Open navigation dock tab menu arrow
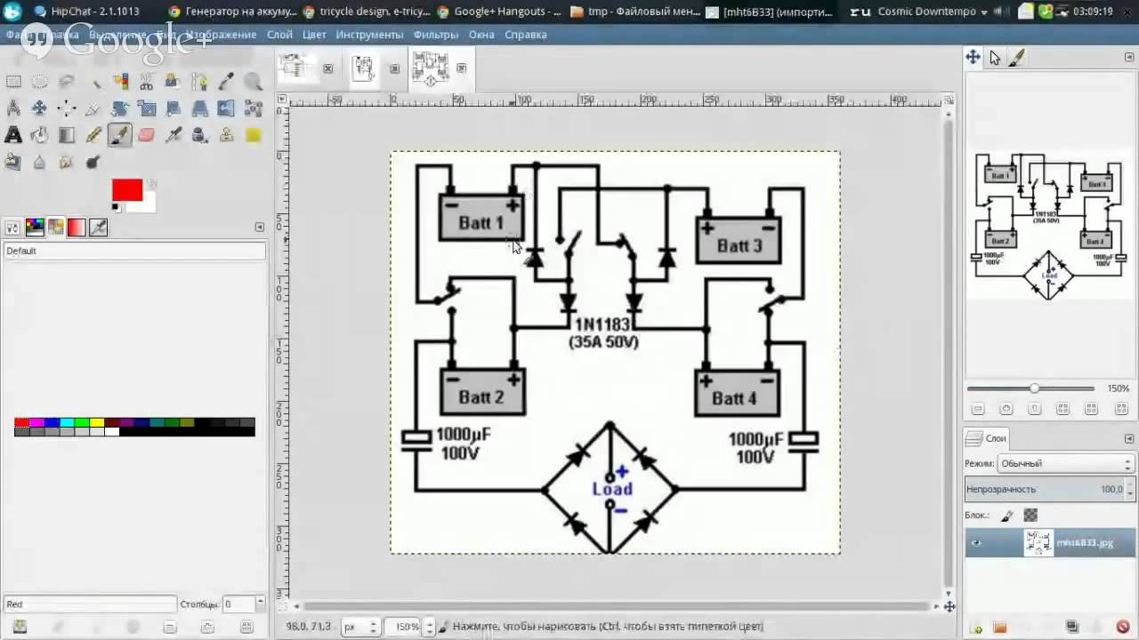 [1129, 57]
